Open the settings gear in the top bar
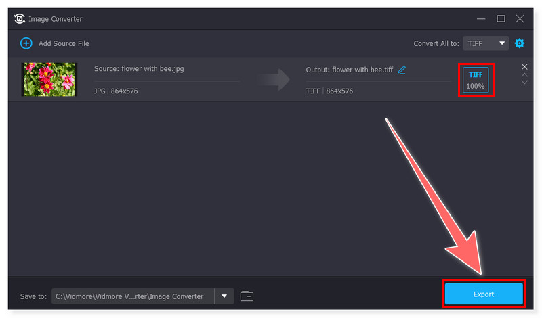The height and width of the screenshot is (318, 542). 520,43
